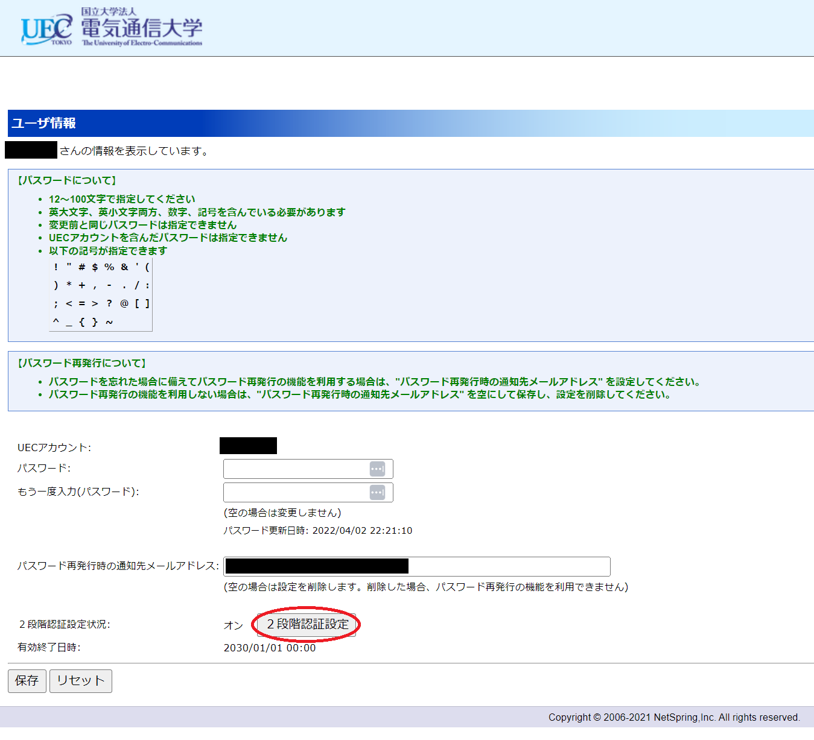814x740 pixels.
Task: Click the 電気通信大学 university name banner
Action: coord(142,28)
